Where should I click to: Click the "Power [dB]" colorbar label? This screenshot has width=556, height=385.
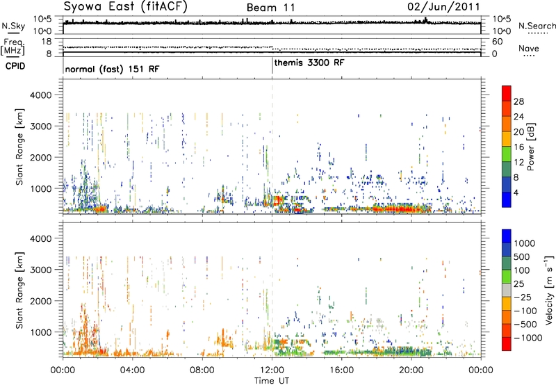coord(530,147)
